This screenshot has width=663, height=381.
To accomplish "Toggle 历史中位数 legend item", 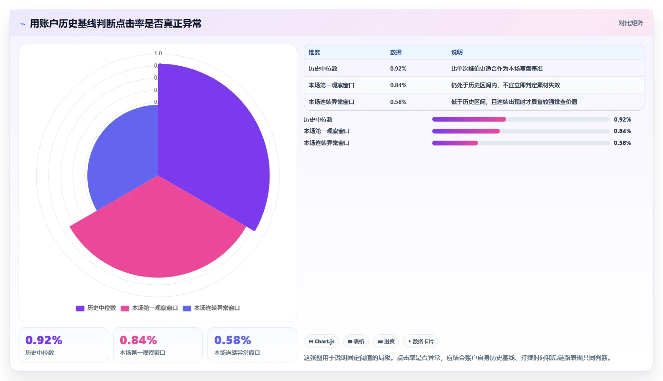I will pyautogui.click(x=96, y=308).
